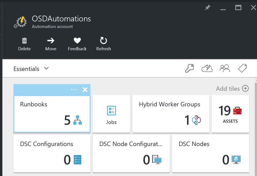This screenshot has height=176, width=257.
Task: Click the Runbooks hierarchy icon
Action: pyautogui.click(x=78, y=120)
